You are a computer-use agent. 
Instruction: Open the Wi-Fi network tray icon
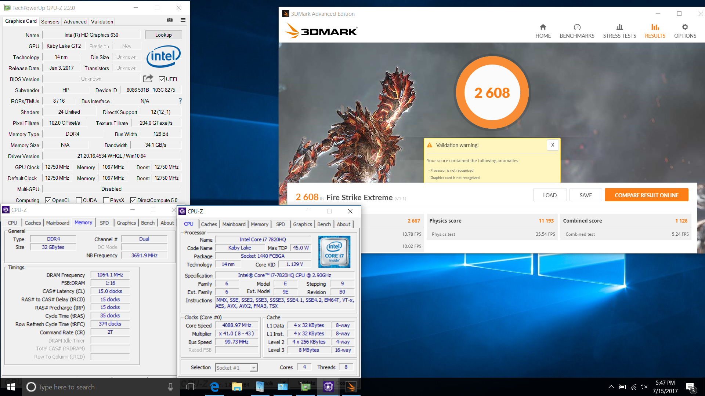point(633,387)
